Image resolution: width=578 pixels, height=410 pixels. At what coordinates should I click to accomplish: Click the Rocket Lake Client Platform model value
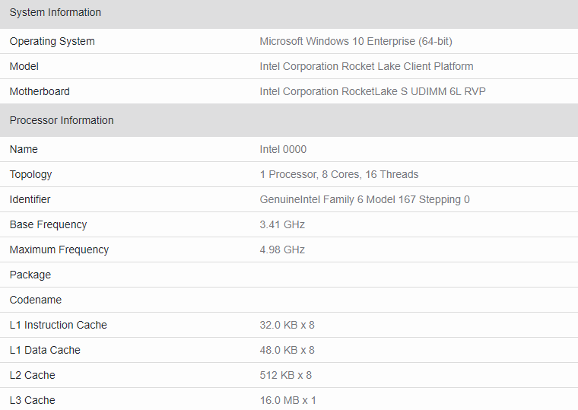tap(366, 66)
